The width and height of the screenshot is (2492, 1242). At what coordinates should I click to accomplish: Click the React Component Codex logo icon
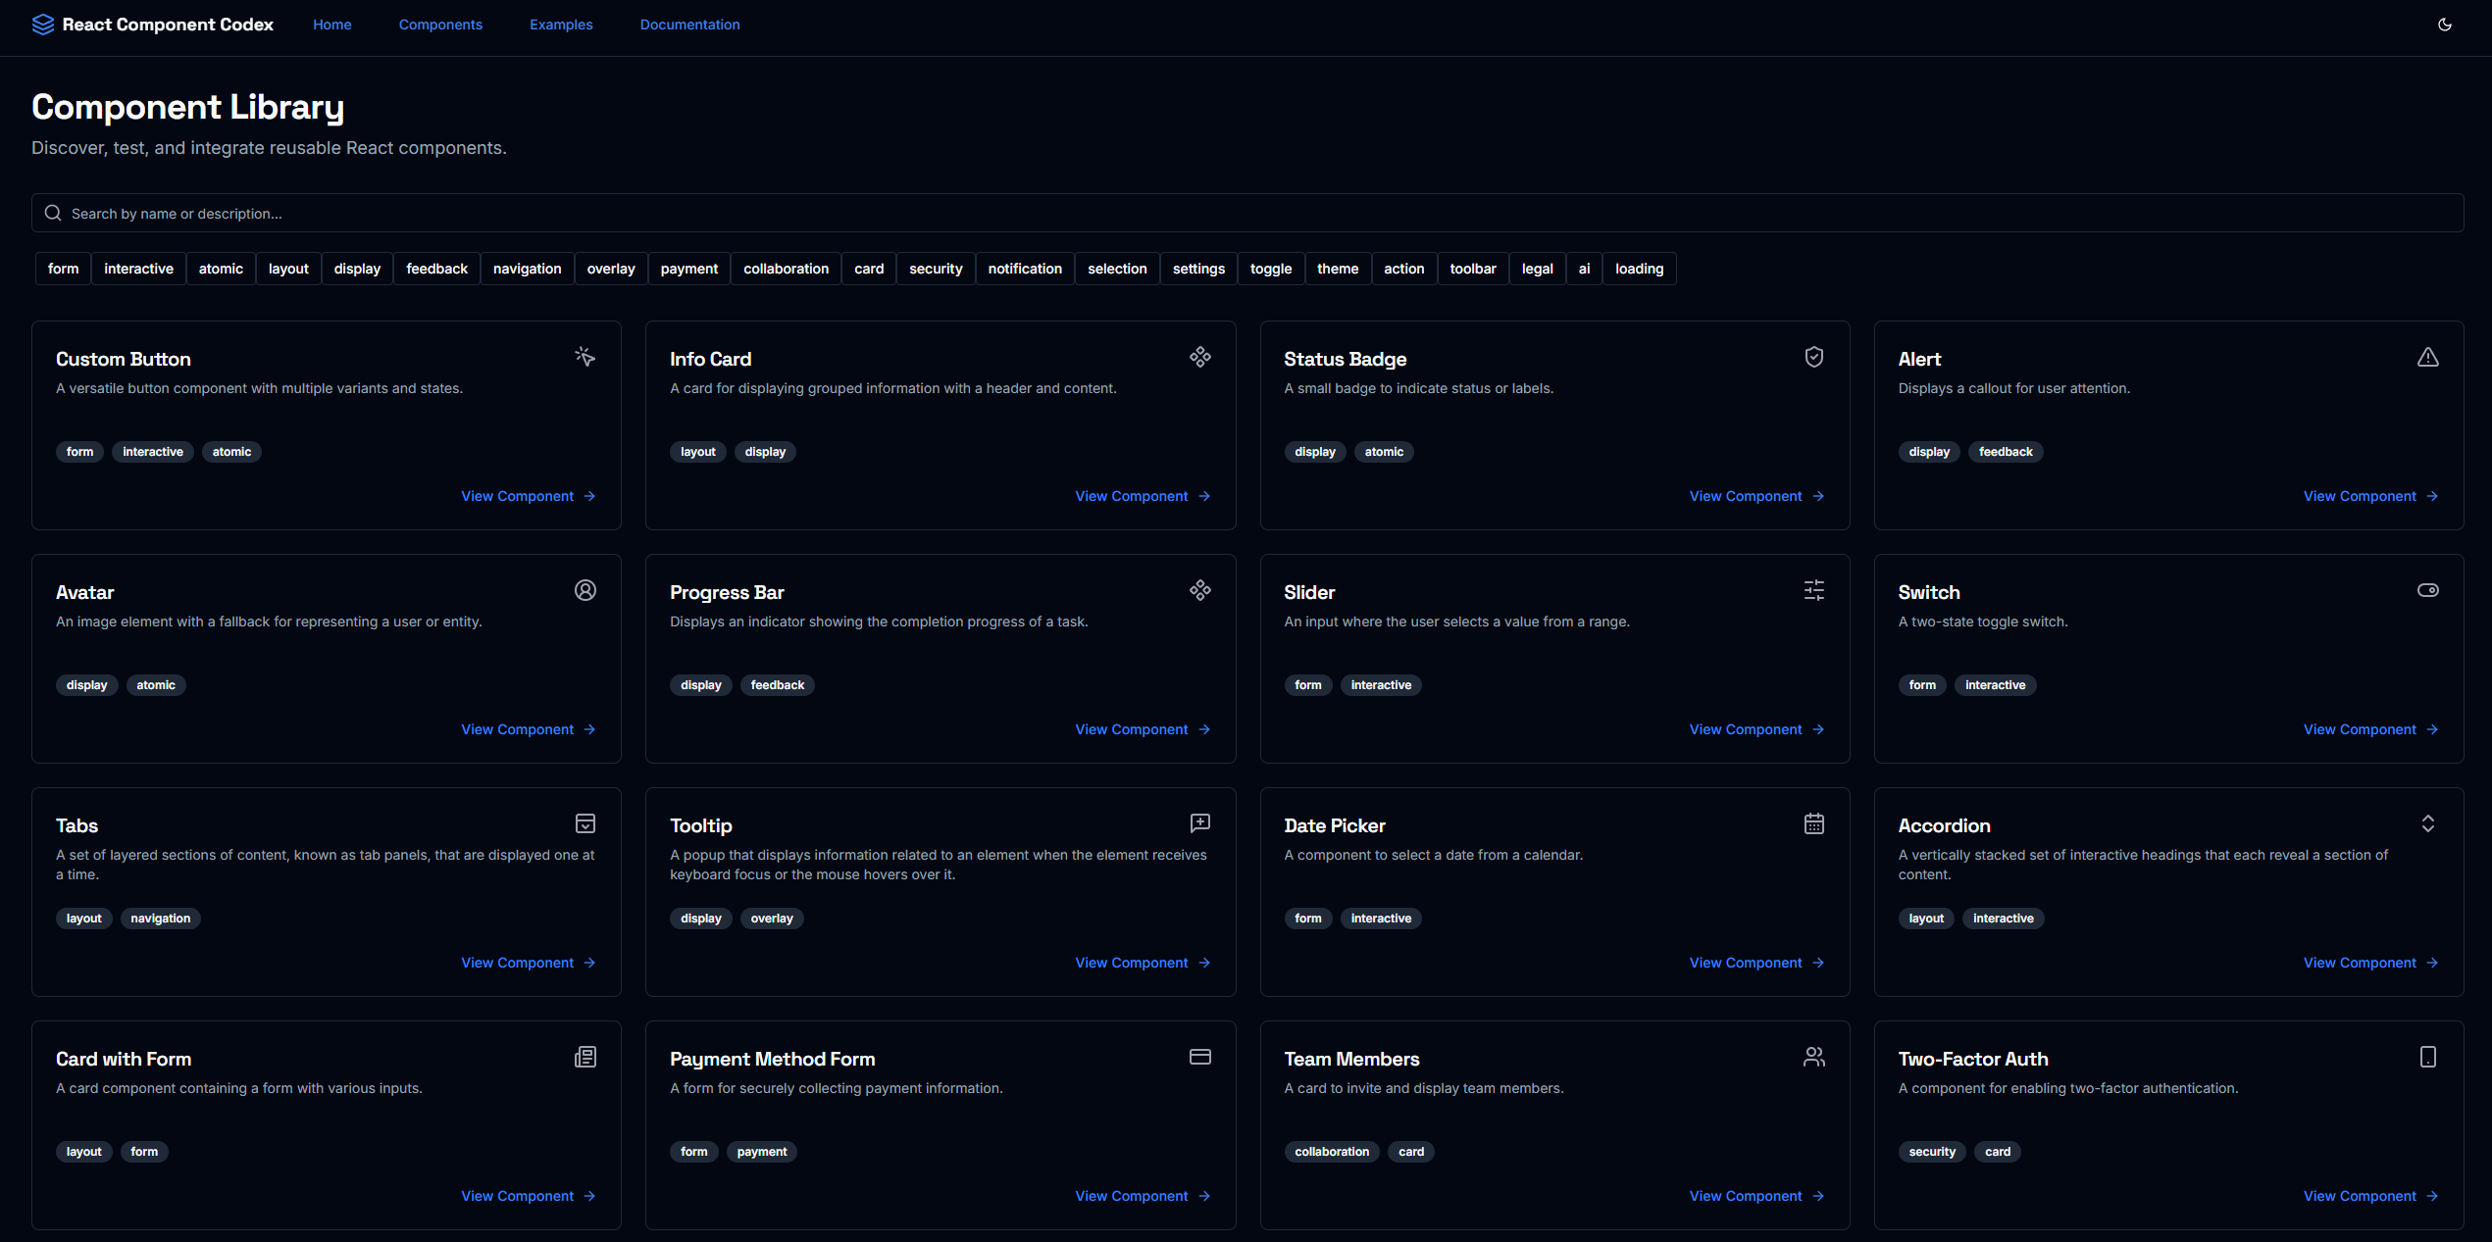(x=43, y=24)
